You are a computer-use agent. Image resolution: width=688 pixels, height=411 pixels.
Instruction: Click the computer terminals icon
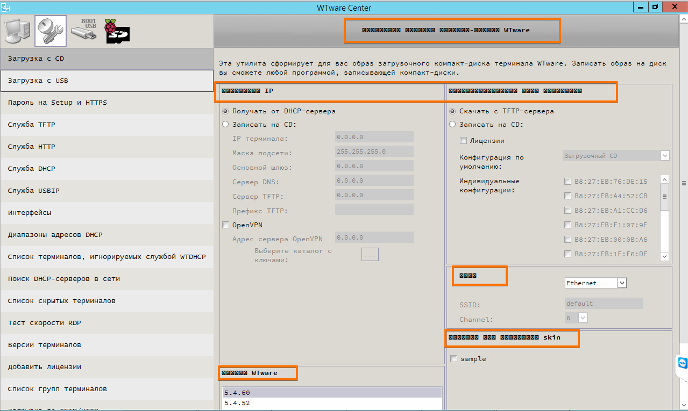pos(18,31)
